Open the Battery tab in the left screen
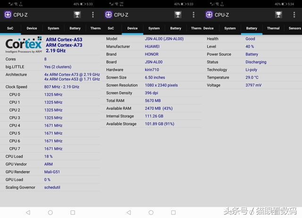The width and height of the screenshot is (302, 218). [x=75, y=28]
